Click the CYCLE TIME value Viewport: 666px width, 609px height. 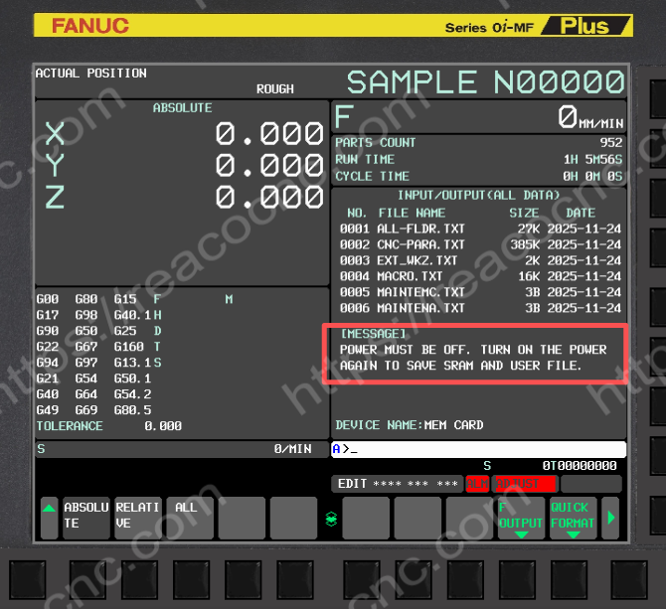tap(592, 176)
